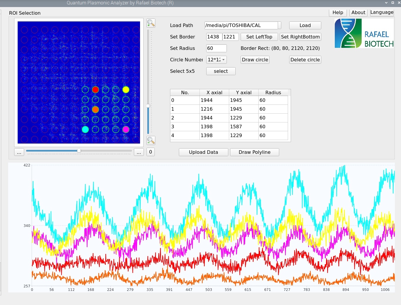Open the About menu item

coord(358,12)
